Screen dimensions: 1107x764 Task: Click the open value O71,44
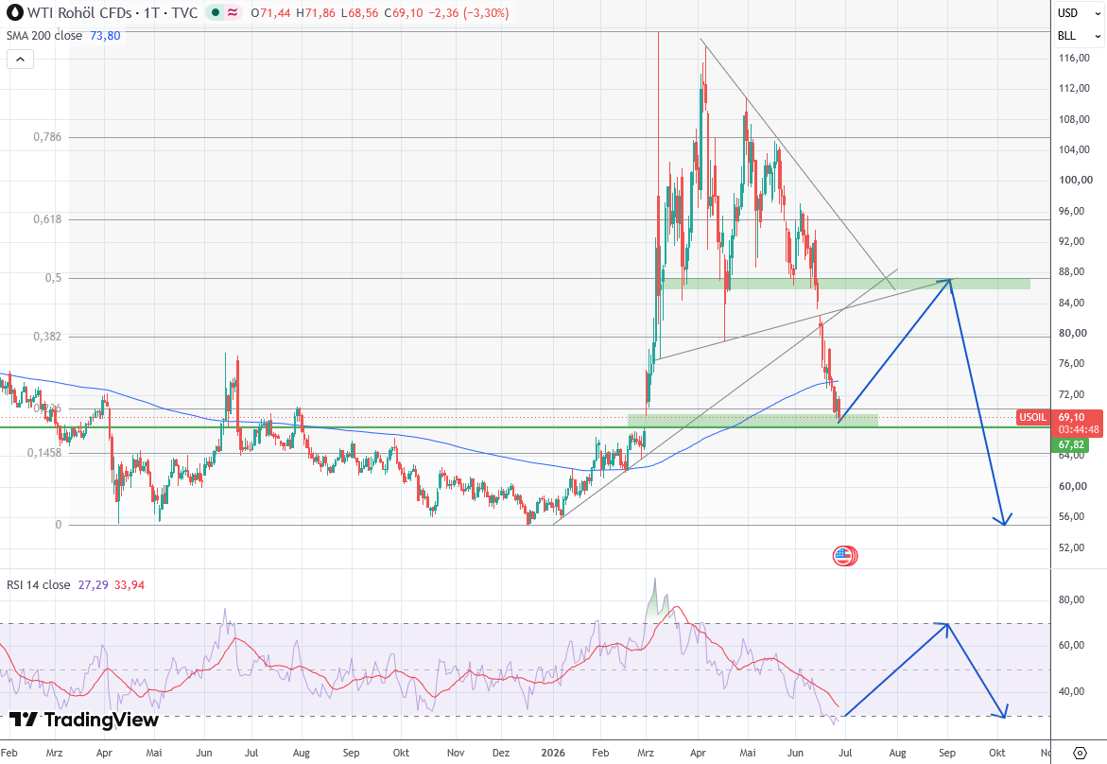pyautogui.click(x=270, y=12)
